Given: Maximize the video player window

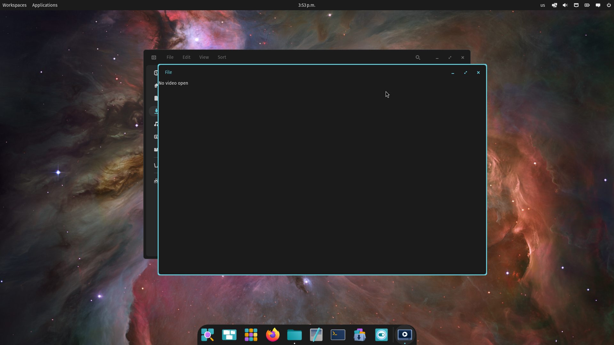Looking at the screenshot, I should 466,73.
